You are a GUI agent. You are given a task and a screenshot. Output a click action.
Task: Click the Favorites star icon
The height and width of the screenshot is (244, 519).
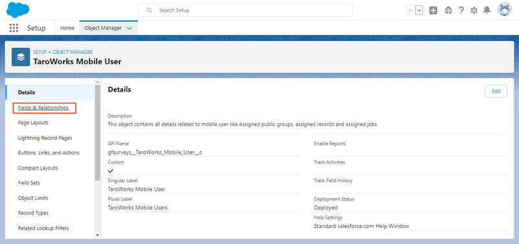pyautogui.click(x=411, y=10)
